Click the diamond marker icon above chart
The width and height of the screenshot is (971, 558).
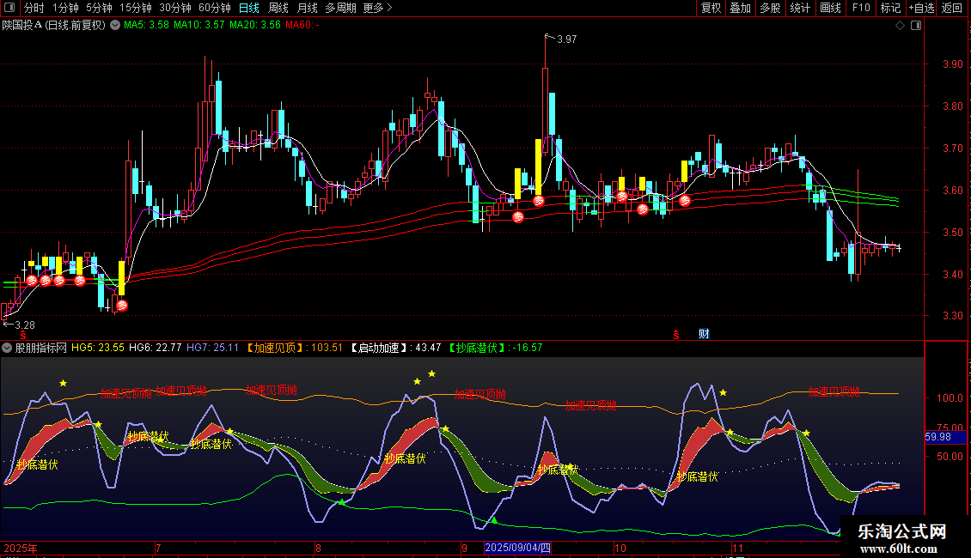point(901,26)
